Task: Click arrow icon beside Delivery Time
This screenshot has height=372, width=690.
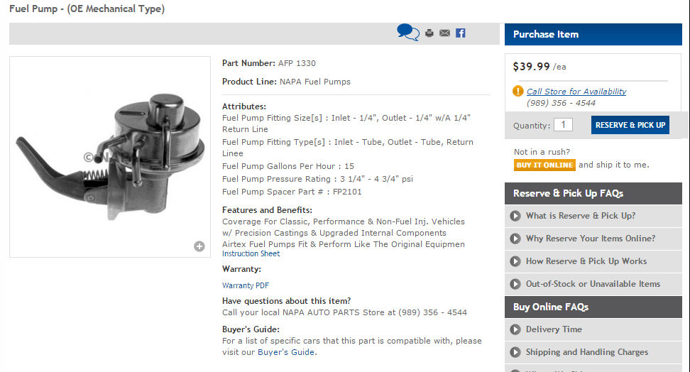Action: coord(515,329)
